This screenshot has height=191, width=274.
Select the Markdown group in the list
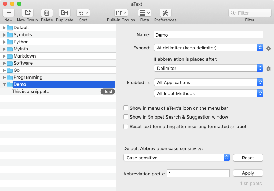pos(25,56)
